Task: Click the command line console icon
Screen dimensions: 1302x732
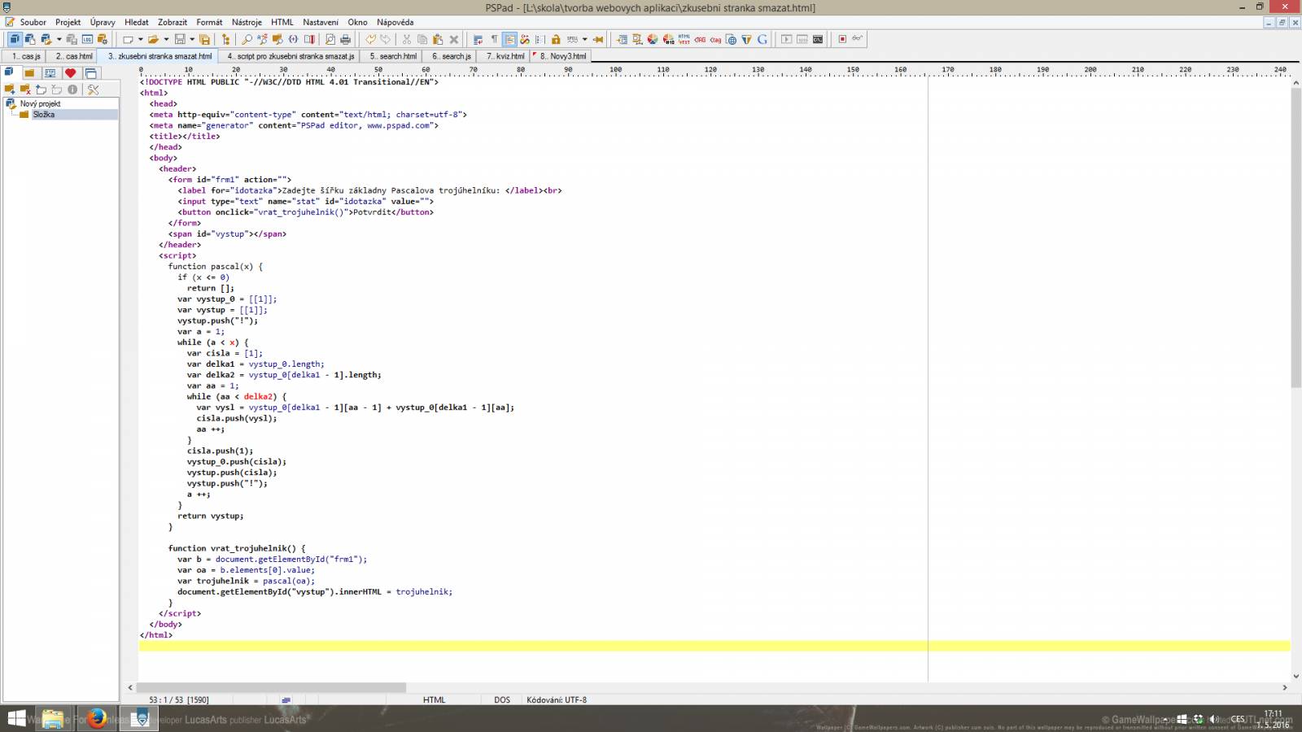Action: coord(818,39)
